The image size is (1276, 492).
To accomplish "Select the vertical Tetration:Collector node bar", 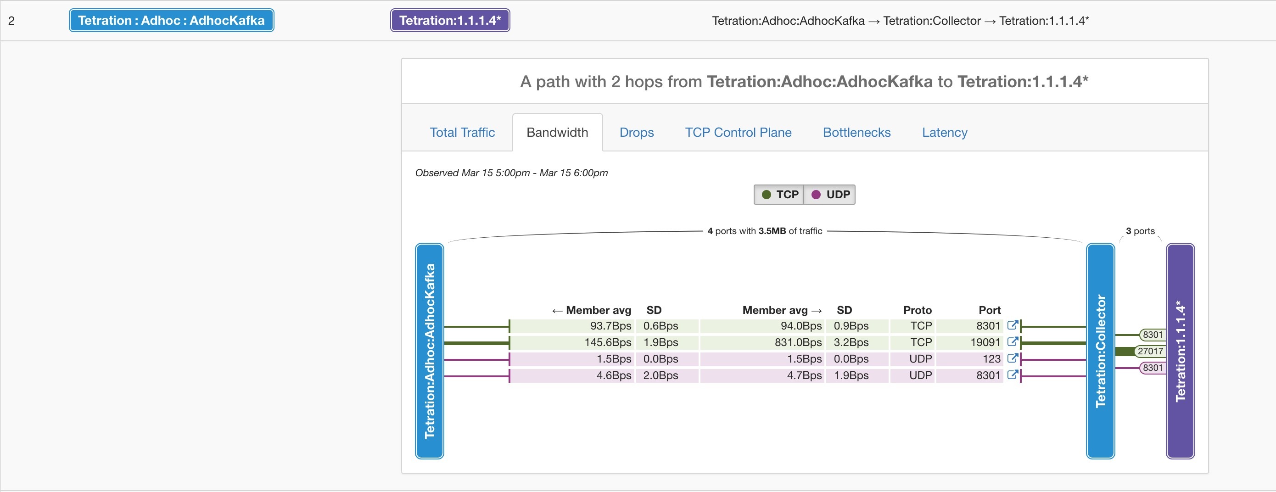I will [1100, 351].
